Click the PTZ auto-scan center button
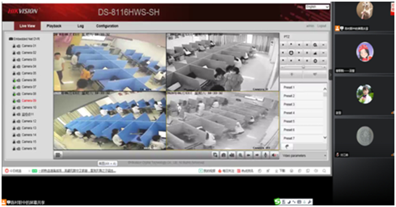This screenshot has width=396, height=207. point(291,53)
